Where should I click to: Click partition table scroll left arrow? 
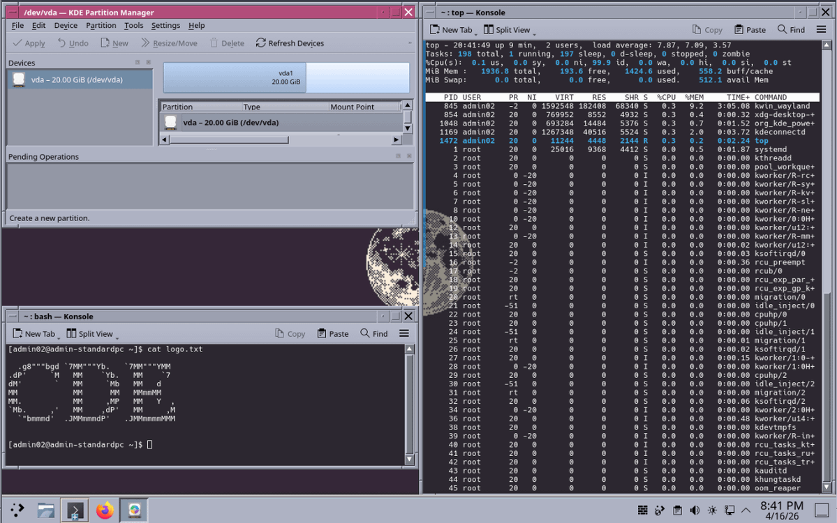click(x=165, y=139)
